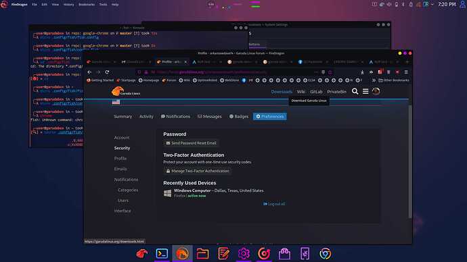
Task: Open the file manager dock icon
Action: (202, 253)
